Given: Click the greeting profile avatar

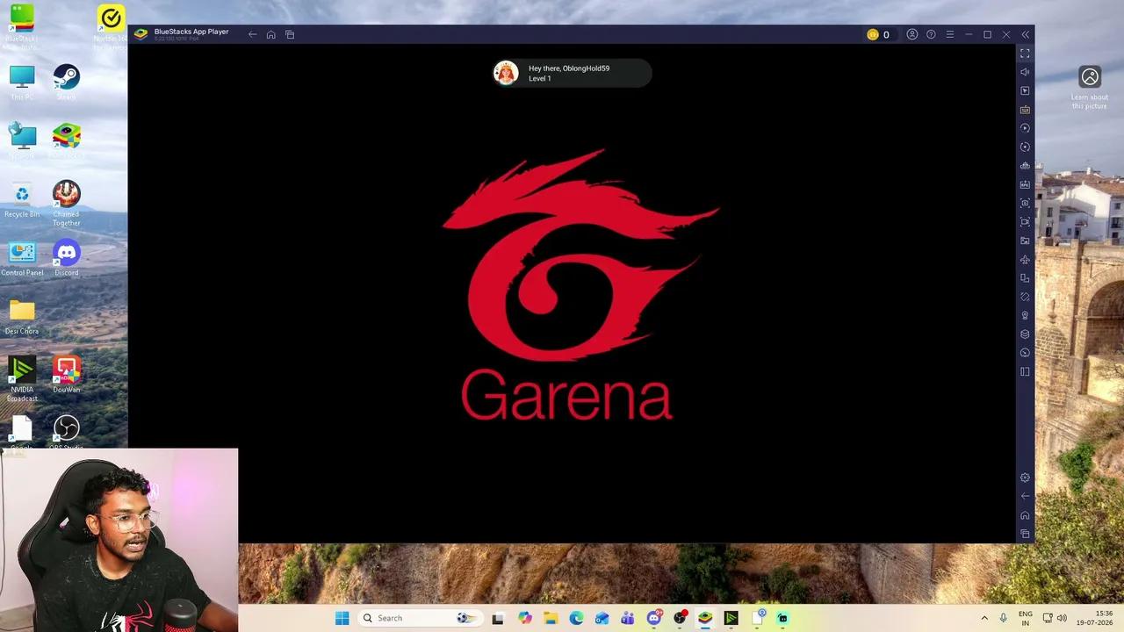Looking at the screenshot, I should click(x=506, y=73).
